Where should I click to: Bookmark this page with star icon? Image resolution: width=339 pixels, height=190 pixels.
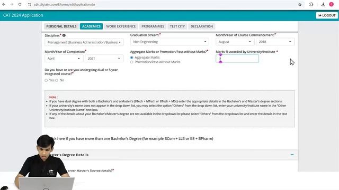point(300,4)
